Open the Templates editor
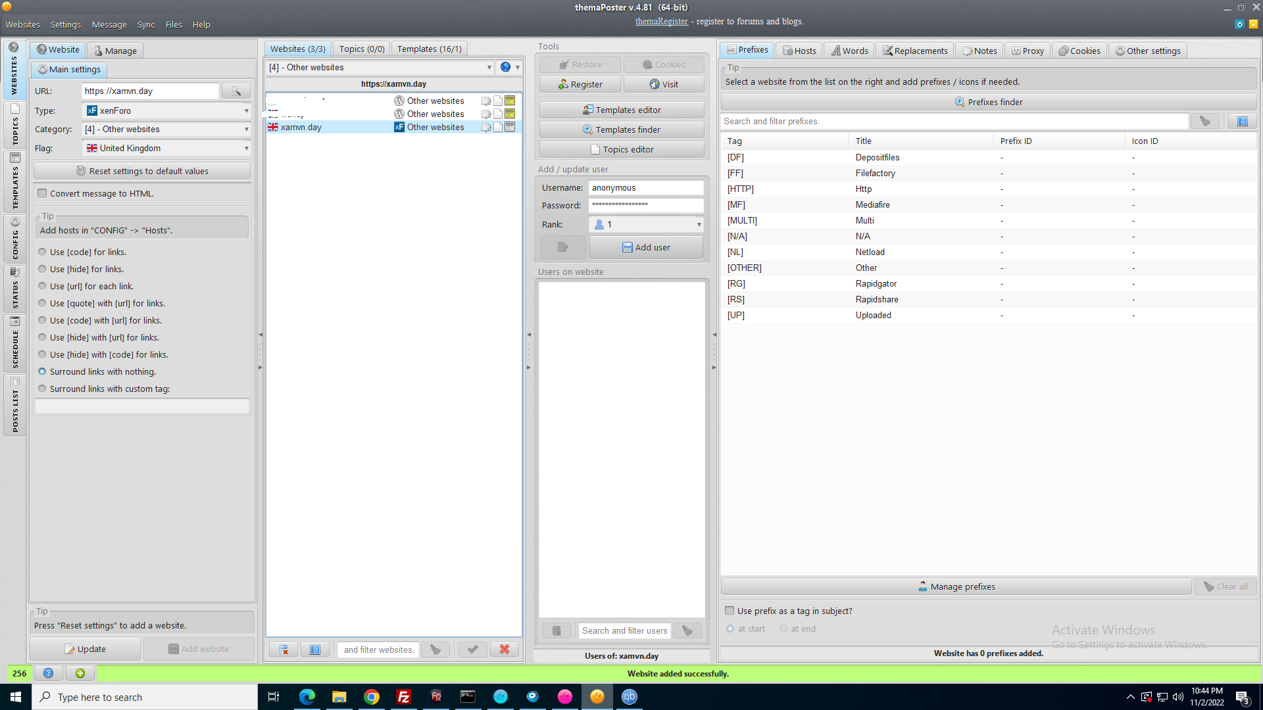1263x710 pixels. coord(622,110)
